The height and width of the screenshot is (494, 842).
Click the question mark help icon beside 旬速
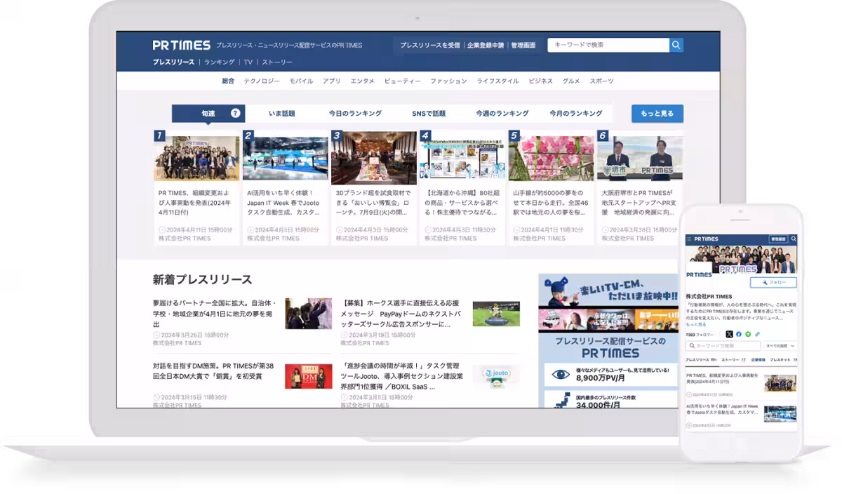(235, 113)
